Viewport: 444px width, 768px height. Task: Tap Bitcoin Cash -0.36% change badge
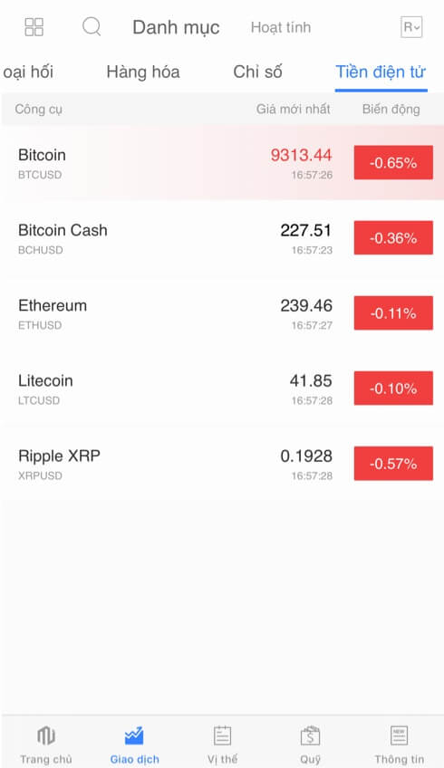[393, 237]
